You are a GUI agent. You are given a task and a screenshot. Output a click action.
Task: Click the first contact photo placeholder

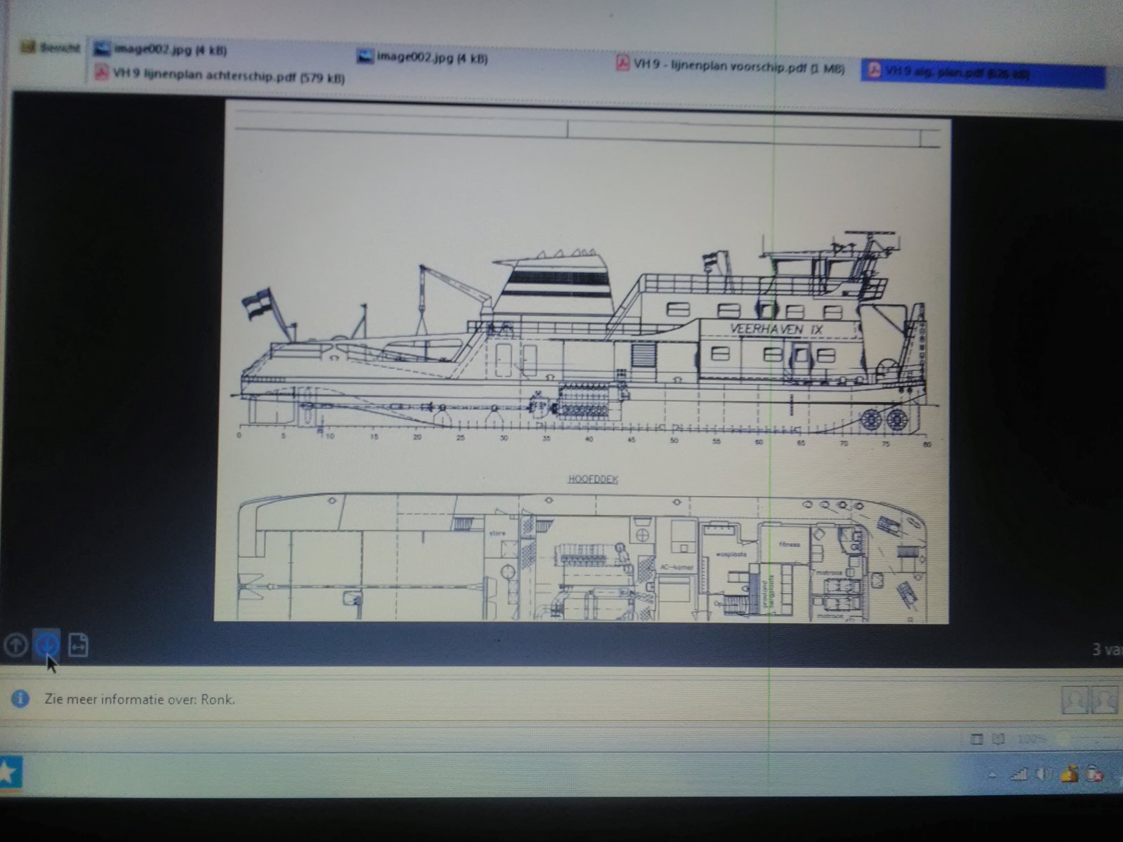click(1074, 700)
